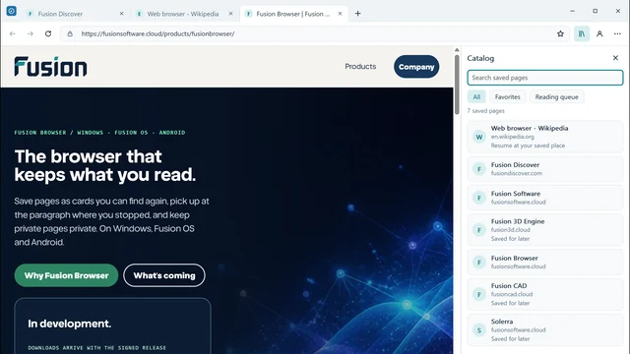Screen dimensions: 630x354
Task: Switch to the Fusion Discover tab
Action: [x=75, y=14]
